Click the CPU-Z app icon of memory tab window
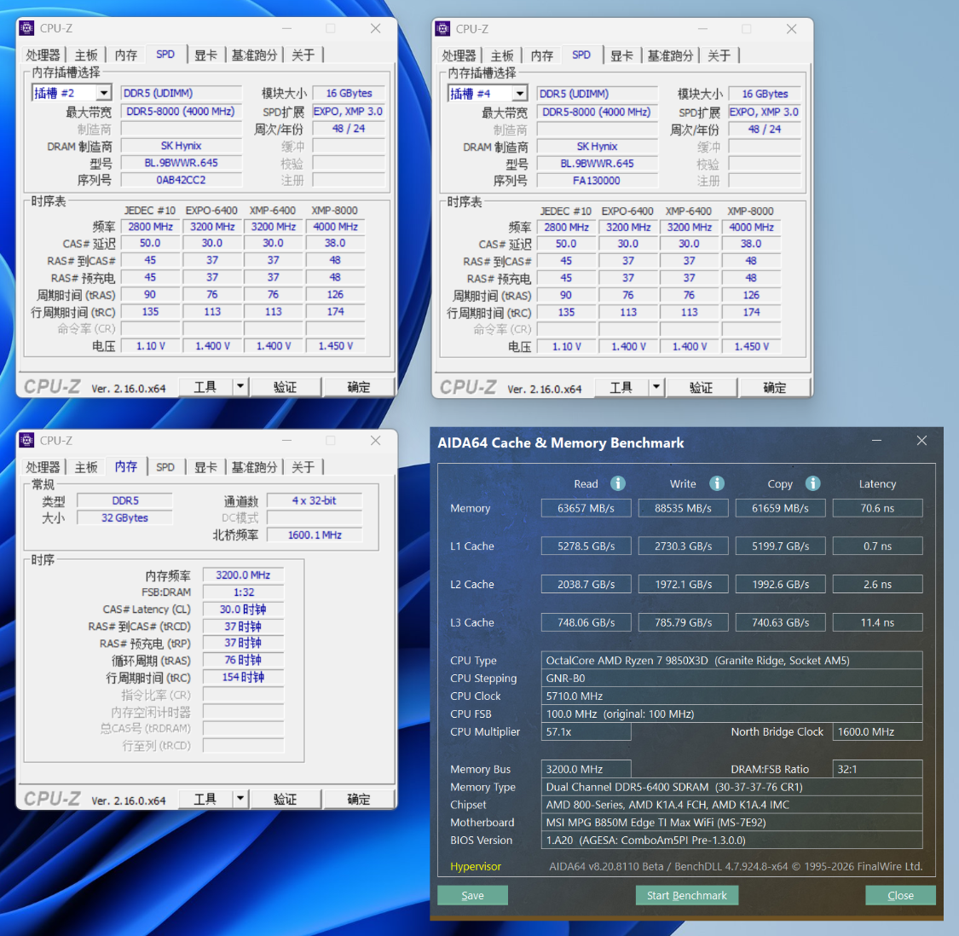The image size is (959, 936). [x=27, y=441]
